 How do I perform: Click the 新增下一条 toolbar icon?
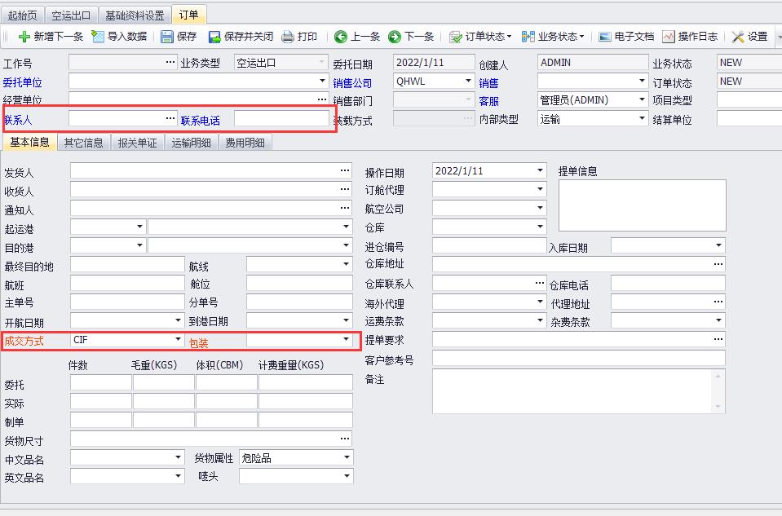pyautogui.click(x=24, y=37)
